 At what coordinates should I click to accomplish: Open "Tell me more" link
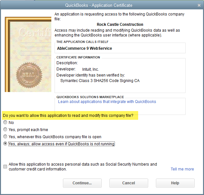coord(182,169)
